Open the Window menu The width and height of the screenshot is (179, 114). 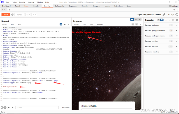40,2
